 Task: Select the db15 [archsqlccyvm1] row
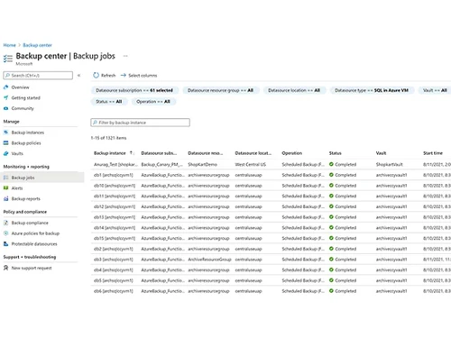(271, 238)
